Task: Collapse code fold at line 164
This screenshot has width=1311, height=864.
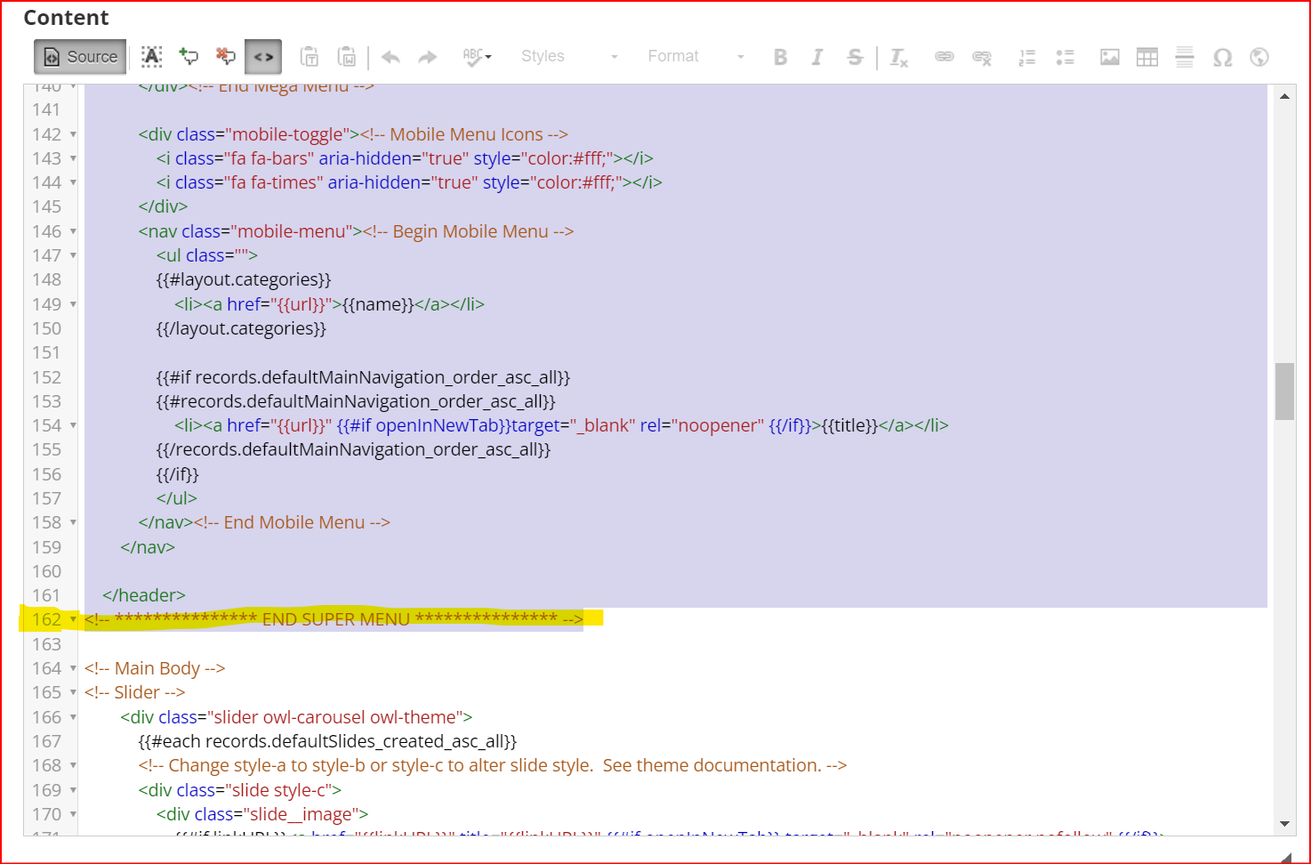Action: [73, 668]
